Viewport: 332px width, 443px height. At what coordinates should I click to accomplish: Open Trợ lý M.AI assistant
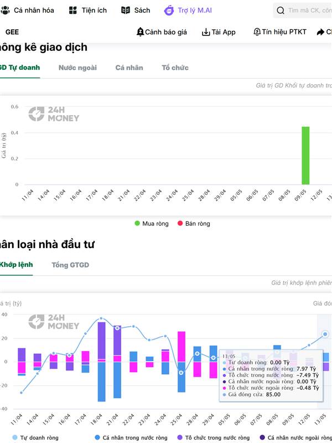pos(188,11)
